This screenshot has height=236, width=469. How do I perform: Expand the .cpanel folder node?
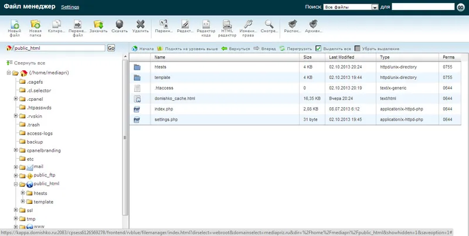coord(16,98)
